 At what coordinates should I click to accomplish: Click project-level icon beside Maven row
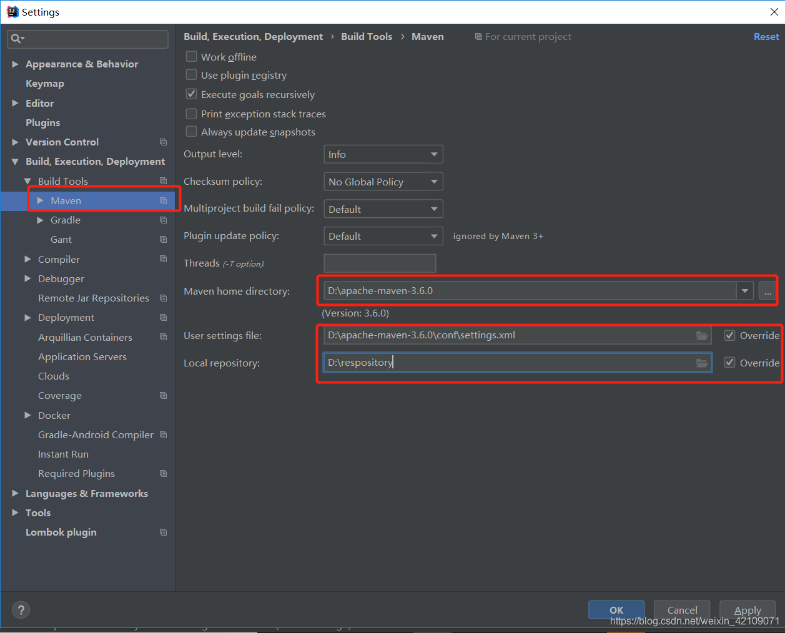163,200
